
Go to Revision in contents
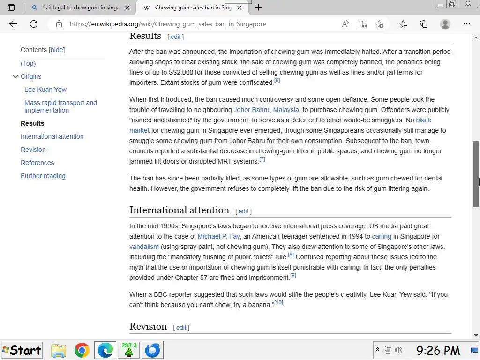pyautogui.click(x=33, y=150)
